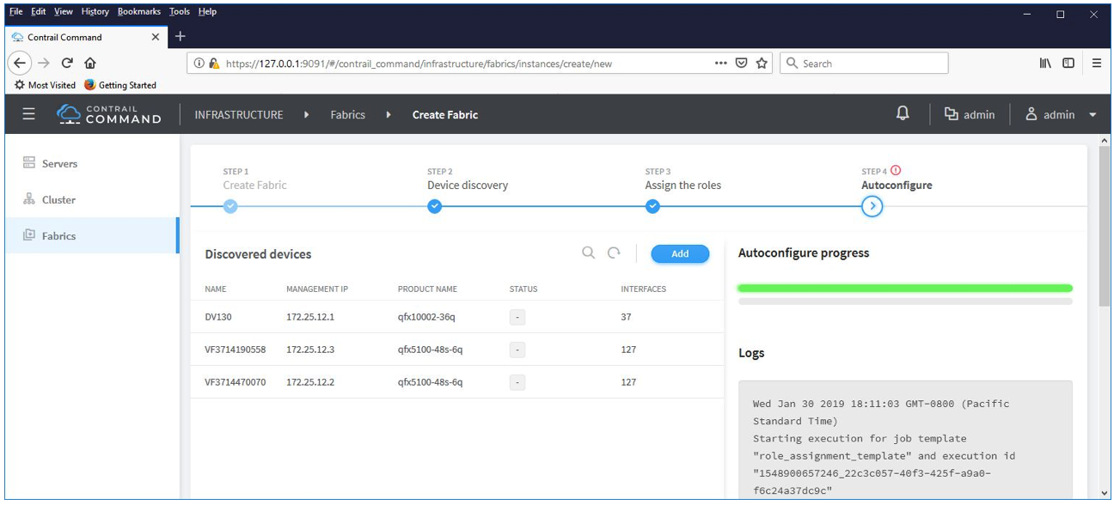Reload the page in the browser
The width and height of the screenshot is (1114, 505).
67,64
